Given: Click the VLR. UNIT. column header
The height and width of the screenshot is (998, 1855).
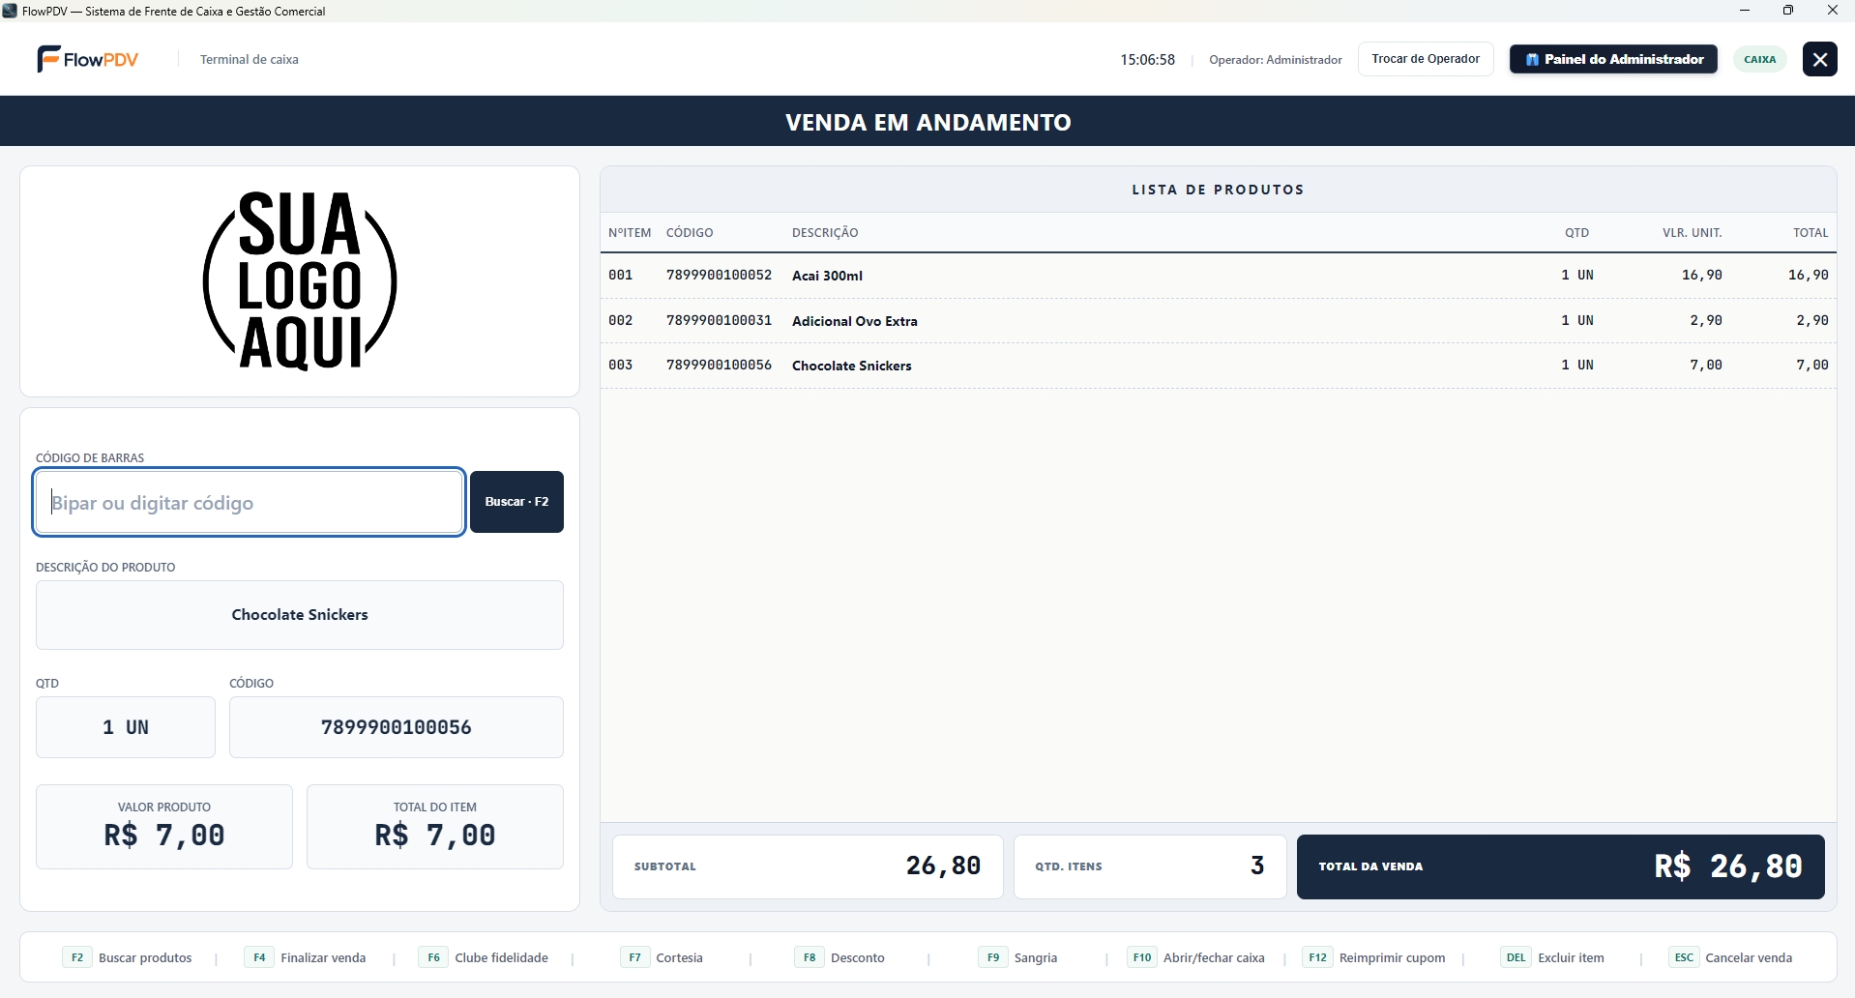Looking at the screenshot, I should click(1692, 233).
